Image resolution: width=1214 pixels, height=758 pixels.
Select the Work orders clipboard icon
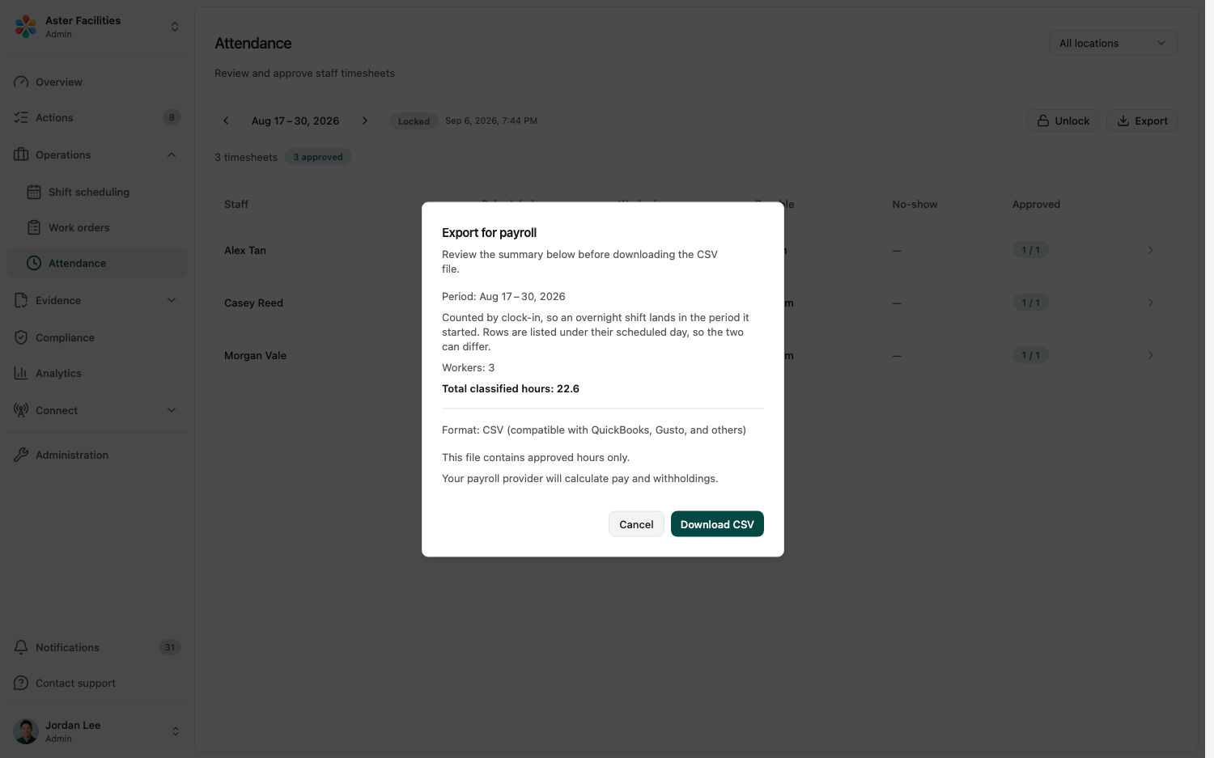click(34, 227)
